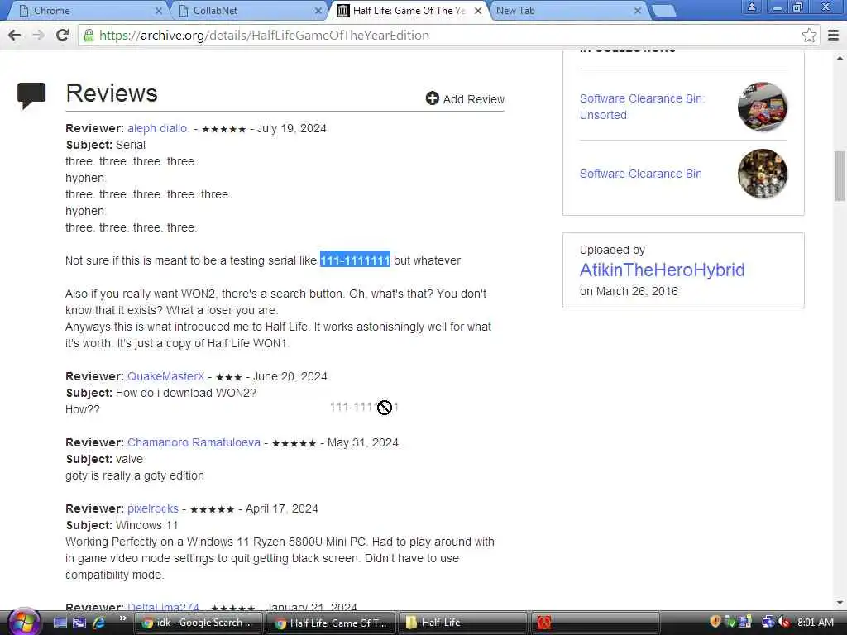Click the monitor tray icon beside volume

coord(768,622)
